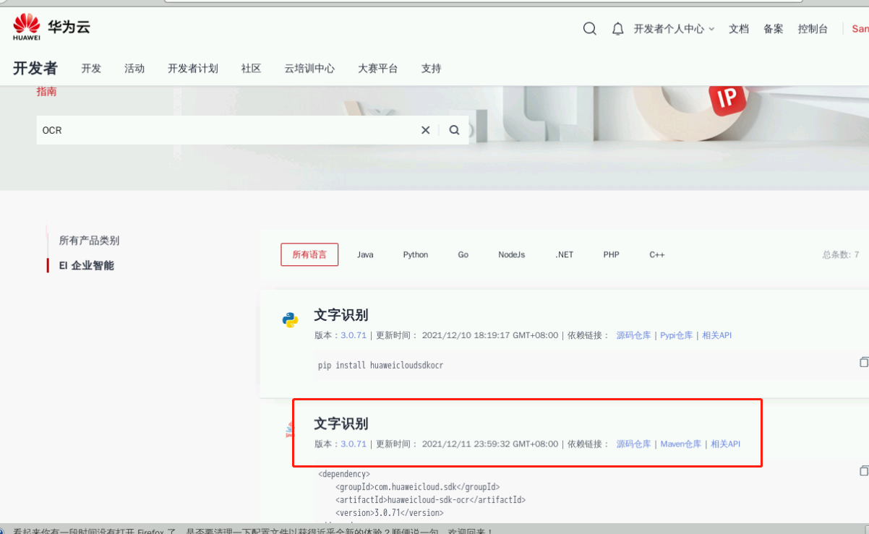Click version 3.0.71 of the Java SDK

coord(354,444)
